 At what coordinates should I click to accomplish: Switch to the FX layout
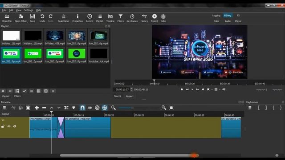coord(238,16)
